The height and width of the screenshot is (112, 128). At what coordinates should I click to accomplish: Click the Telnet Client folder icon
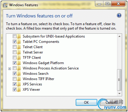click(19, 47)
